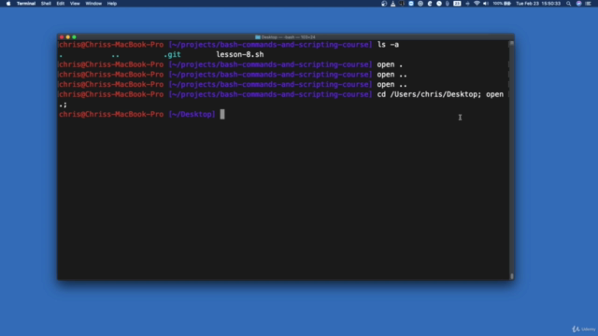Activate the Siri icon

coord(579,4)
